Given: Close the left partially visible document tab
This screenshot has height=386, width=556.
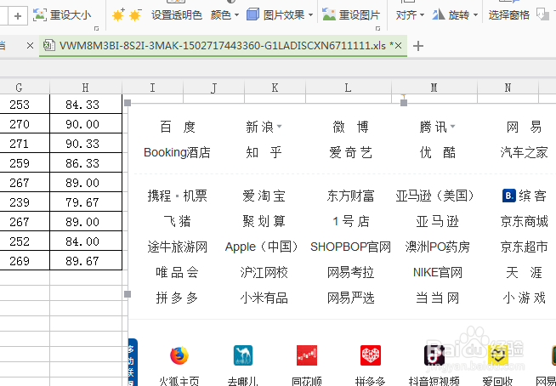Looking at the screenshot, I should tap(30, 46).
